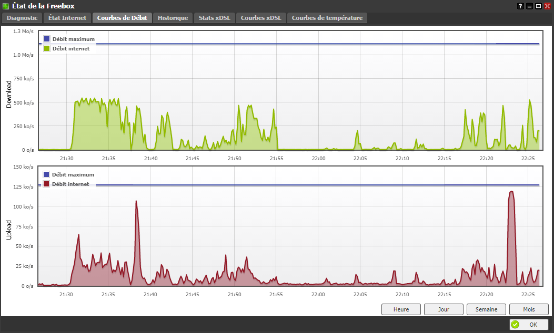
Task: Click the 750 ko/s axis label
Action: point(24,79)
